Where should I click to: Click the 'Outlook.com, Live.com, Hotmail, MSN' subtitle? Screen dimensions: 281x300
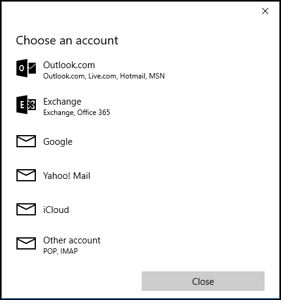click(x=104, y=76)
